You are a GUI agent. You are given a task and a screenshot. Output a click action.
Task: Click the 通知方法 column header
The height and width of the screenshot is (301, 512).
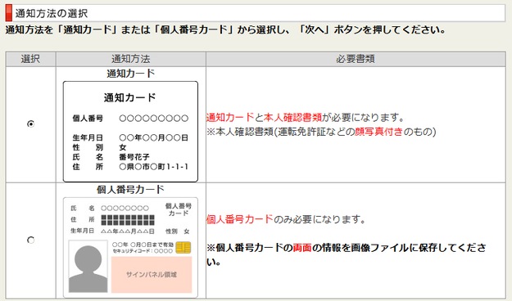pyautogui.click(x=131, y=59)
